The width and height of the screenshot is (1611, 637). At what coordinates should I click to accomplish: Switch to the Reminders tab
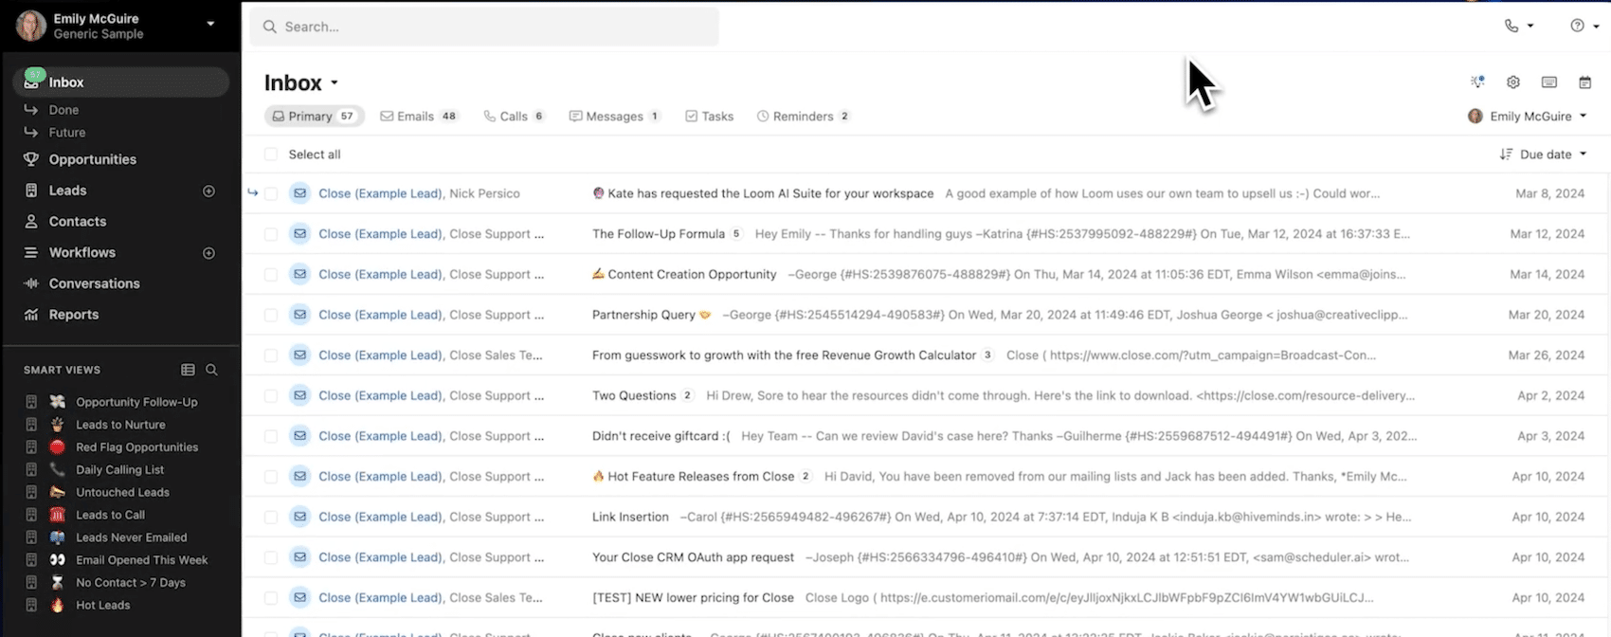pyautogui.click(x=803, y=117)
